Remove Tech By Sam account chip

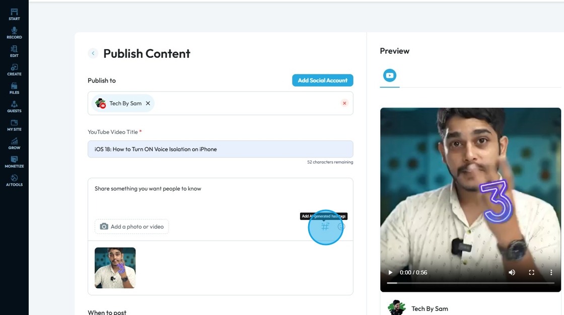coord(148,103)
